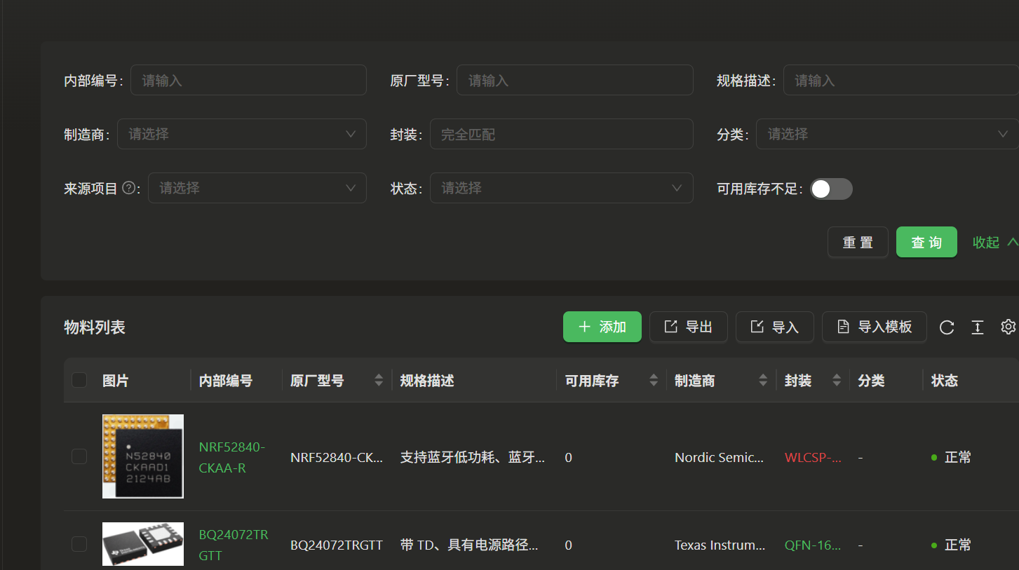This screenshot has width=1019, height=570.
Task: Tick the checkbox for the BQ24072TRGTT row
Action: 79,544
